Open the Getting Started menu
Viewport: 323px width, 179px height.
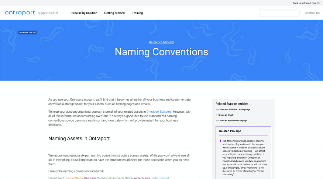pos(114,13)
